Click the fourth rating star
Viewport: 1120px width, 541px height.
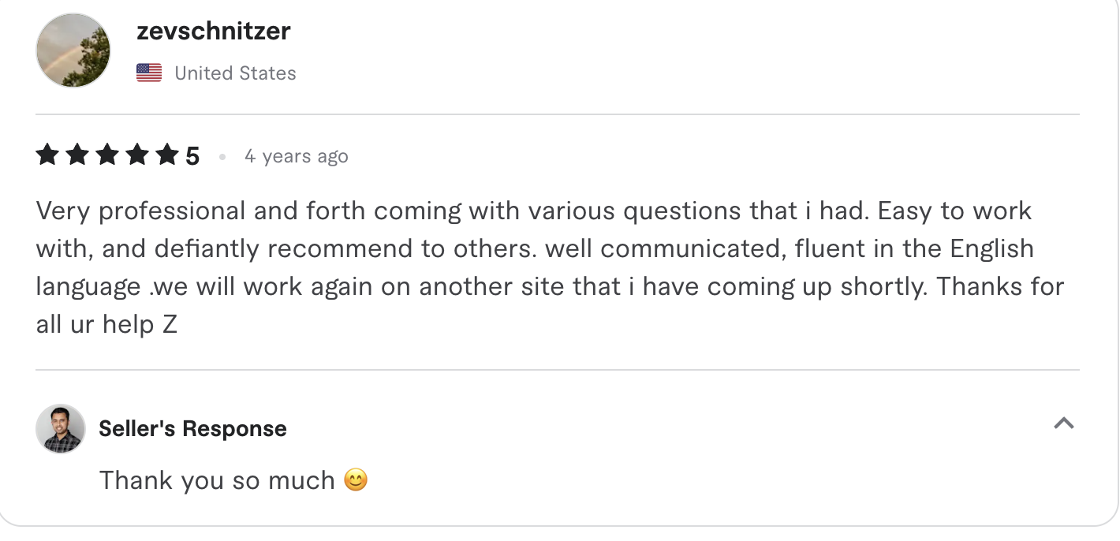coord(137,155)
